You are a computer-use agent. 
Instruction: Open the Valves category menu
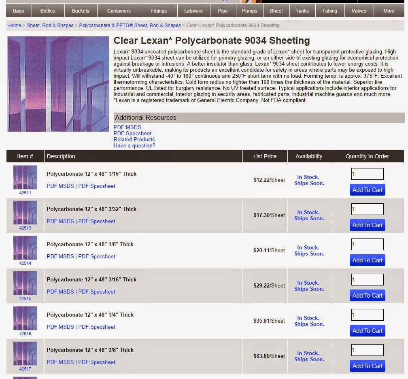coord(359,11)
